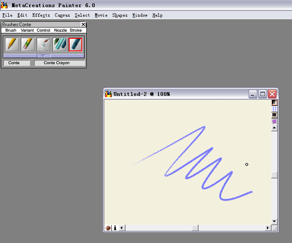Click the Painter application icon in main title bar
Screen dimensions: 292x243
coord(4,5)
